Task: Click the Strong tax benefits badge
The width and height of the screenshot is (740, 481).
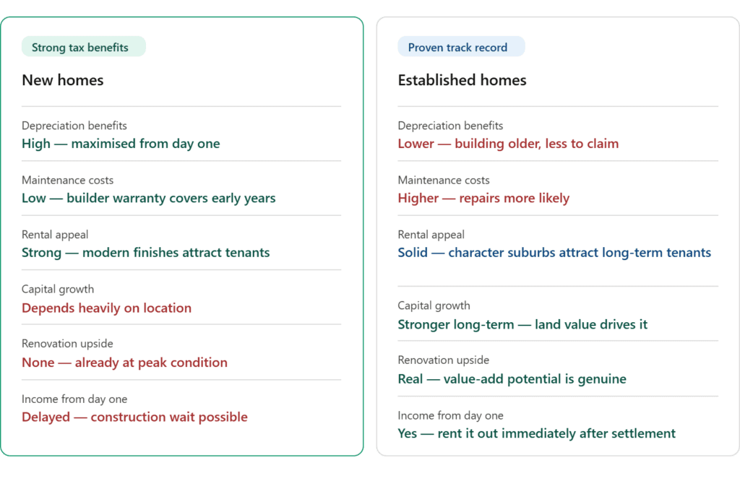Action: click(80, 48)
